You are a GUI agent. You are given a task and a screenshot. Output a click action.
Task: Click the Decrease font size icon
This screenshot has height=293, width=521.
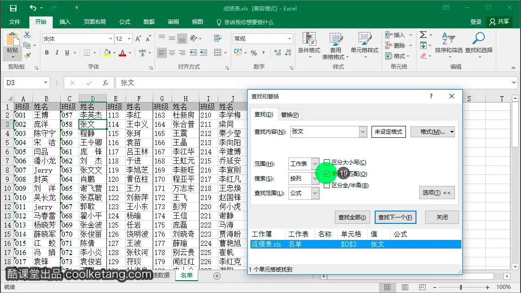[x=148, y=39]
